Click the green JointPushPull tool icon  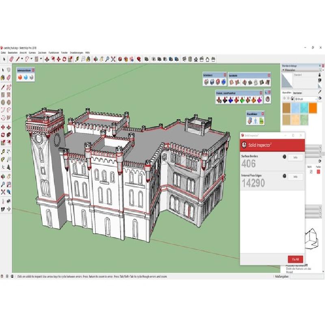(x=242, y=100)
